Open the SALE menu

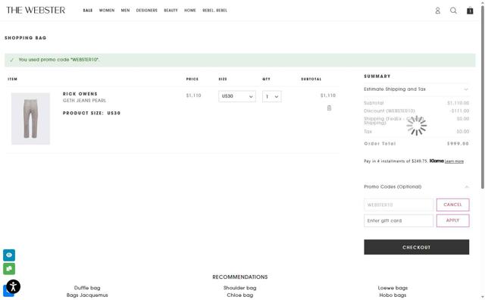(x=88, y=11)
